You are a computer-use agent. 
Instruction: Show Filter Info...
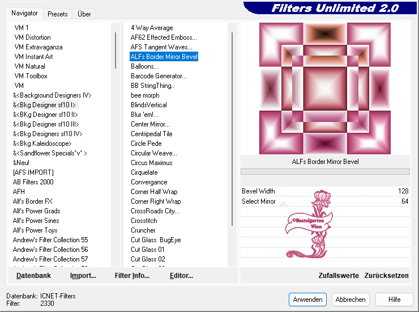tap(132, 276)
